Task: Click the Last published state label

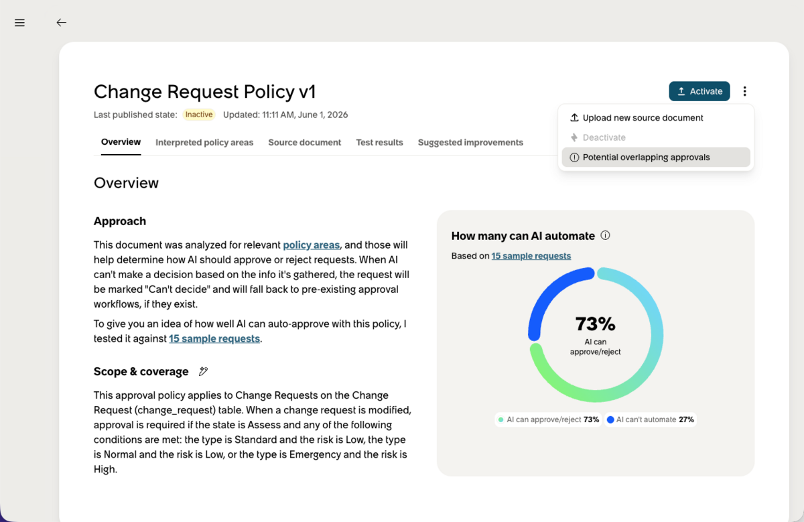Action: (x=135, y=115)
